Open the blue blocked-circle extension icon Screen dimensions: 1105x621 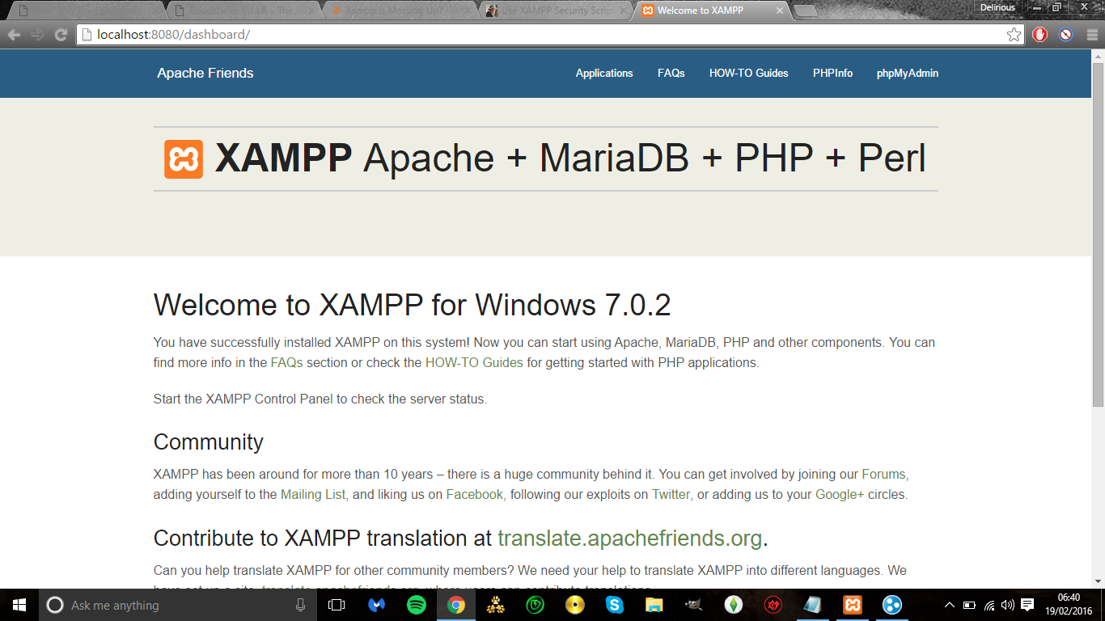pos(1066,35)
